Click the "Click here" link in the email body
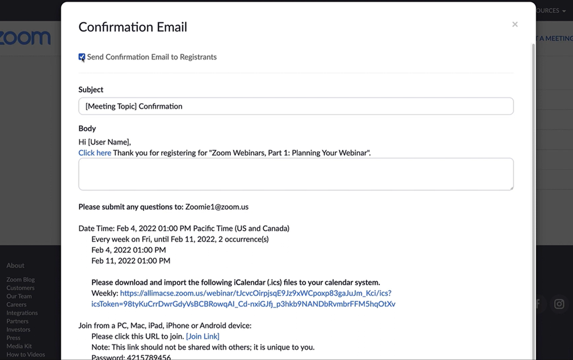Screen dimensions: 573x360 pos(94,153)
